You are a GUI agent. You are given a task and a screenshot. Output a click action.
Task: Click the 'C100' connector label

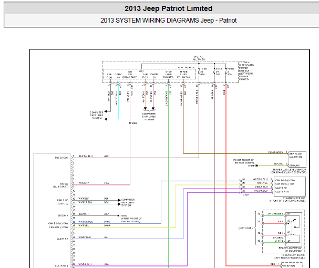click(246, 195)
